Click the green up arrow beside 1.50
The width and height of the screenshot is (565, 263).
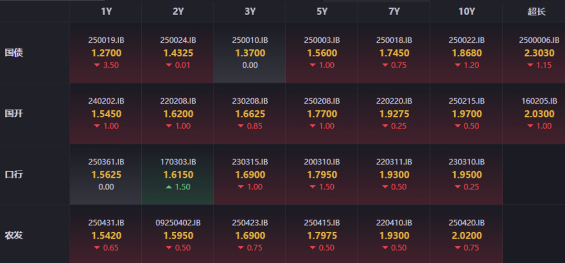click(168, 187)
